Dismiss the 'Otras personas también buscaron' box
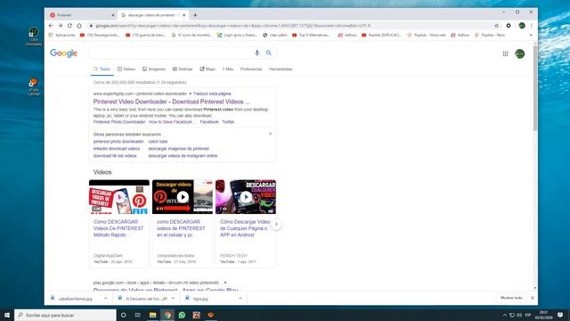The height and width of the screenshot is (321, 570). (x=271, y=134)
